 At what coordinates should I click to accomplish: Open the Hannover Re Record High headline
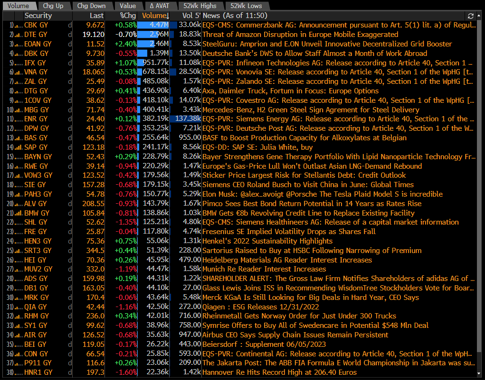pos(280,372)
